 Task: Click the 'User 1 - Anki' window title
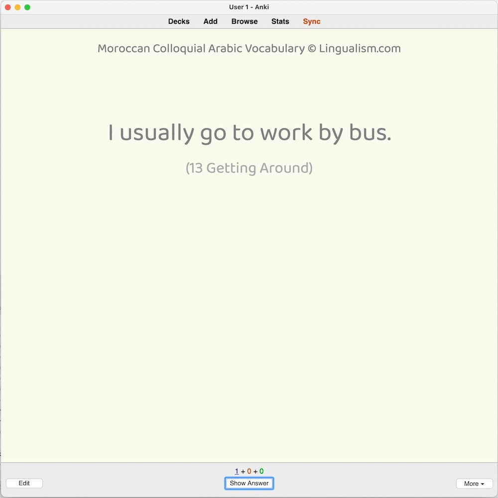pos(249,7)
